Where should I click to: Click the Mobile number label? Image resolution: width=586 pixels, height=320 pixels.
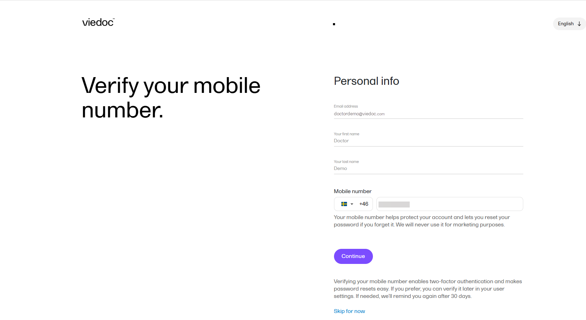click(353, 191)
